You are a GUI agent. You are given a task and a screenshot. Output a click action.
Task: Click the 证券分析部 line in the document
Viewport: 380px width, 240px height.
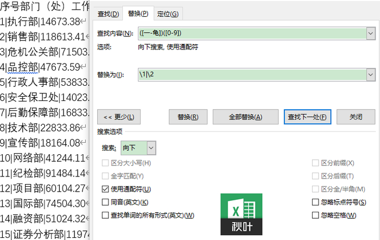[x=45, y=234]
